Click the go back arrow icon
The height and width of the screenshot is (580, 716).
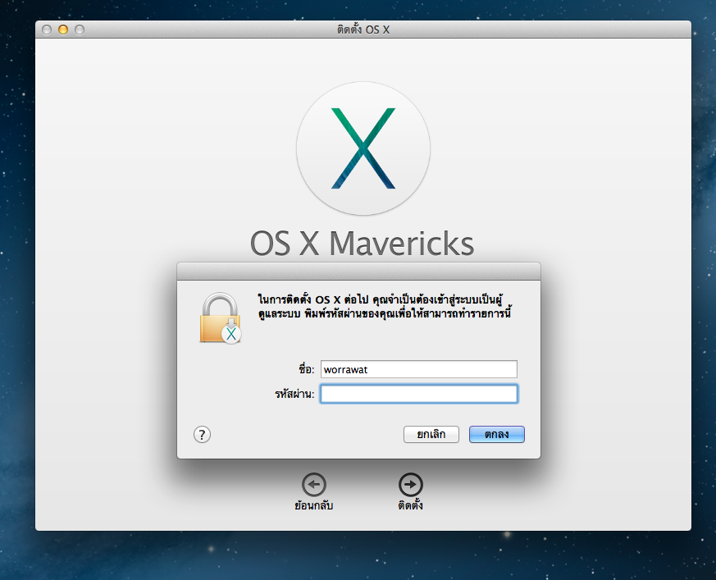pyautogui.click(x=313, y=485)
